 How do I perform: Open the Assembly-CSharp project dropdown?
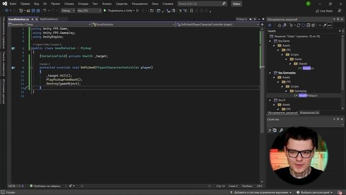pyautogui.click(x=49, y=24)
